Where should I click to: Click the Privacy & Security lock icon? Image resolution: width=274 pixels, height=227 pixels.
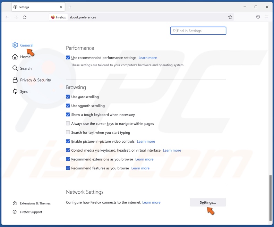15,80
